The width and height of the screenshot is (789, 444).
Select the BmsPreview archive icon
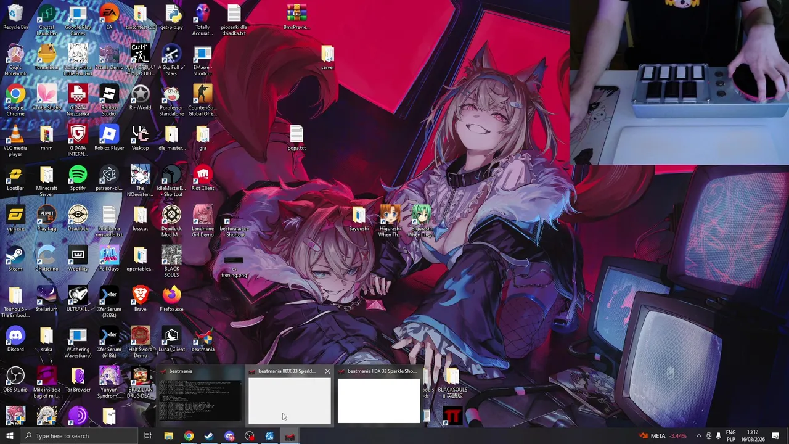pyautogui.click(x=296, y=17)
